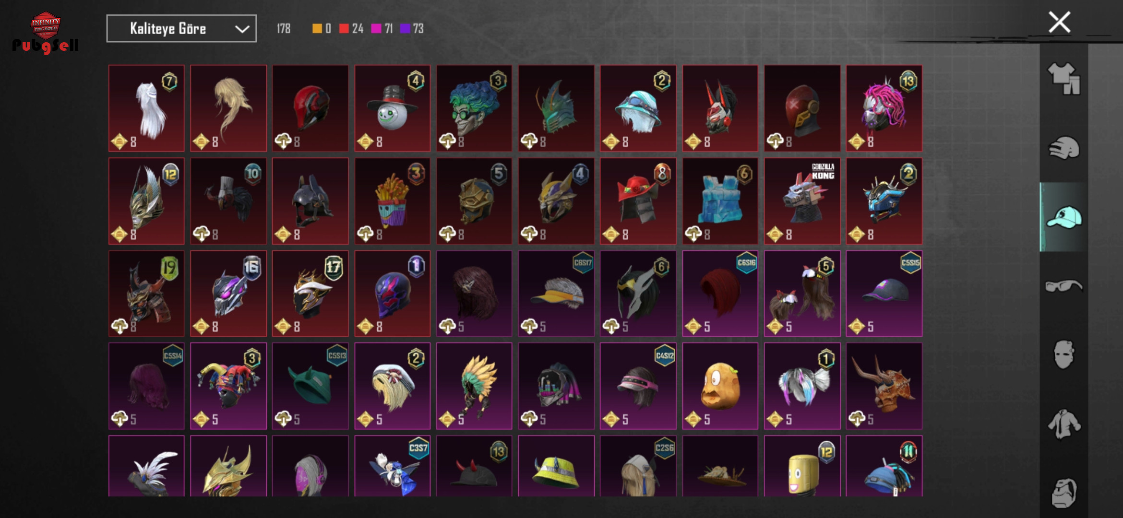Screen dimensions: 1123x518
Task: Open the face mask category icon
Action: tap(1063, 354)
